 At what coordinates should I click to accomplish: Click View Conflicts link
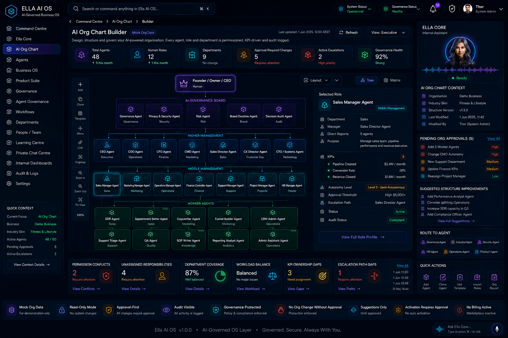(86, 289)
